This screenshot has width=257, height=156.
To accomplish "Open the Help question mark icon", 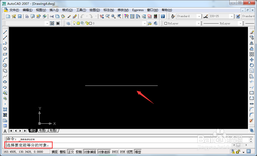I will point(163,16).
